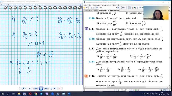The height and width of the screenshot is (96, 172).
Task: Open Task View on the taskbar
Action: pos(13,94)
